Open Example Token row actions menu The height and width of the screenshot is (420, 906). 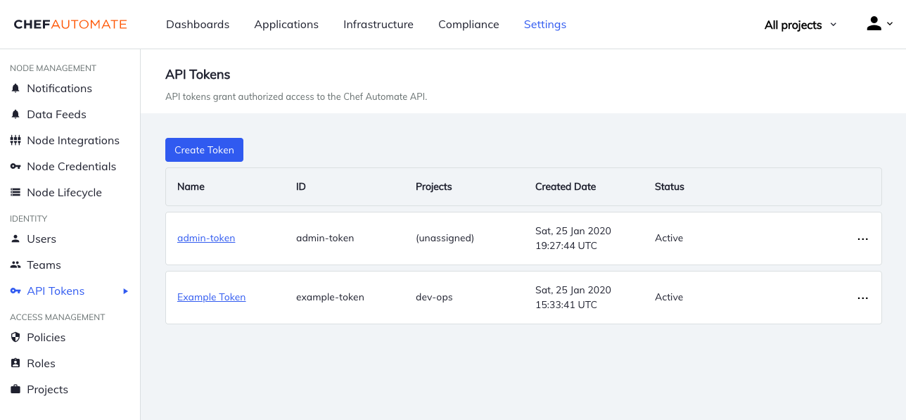tap(862, 298)
